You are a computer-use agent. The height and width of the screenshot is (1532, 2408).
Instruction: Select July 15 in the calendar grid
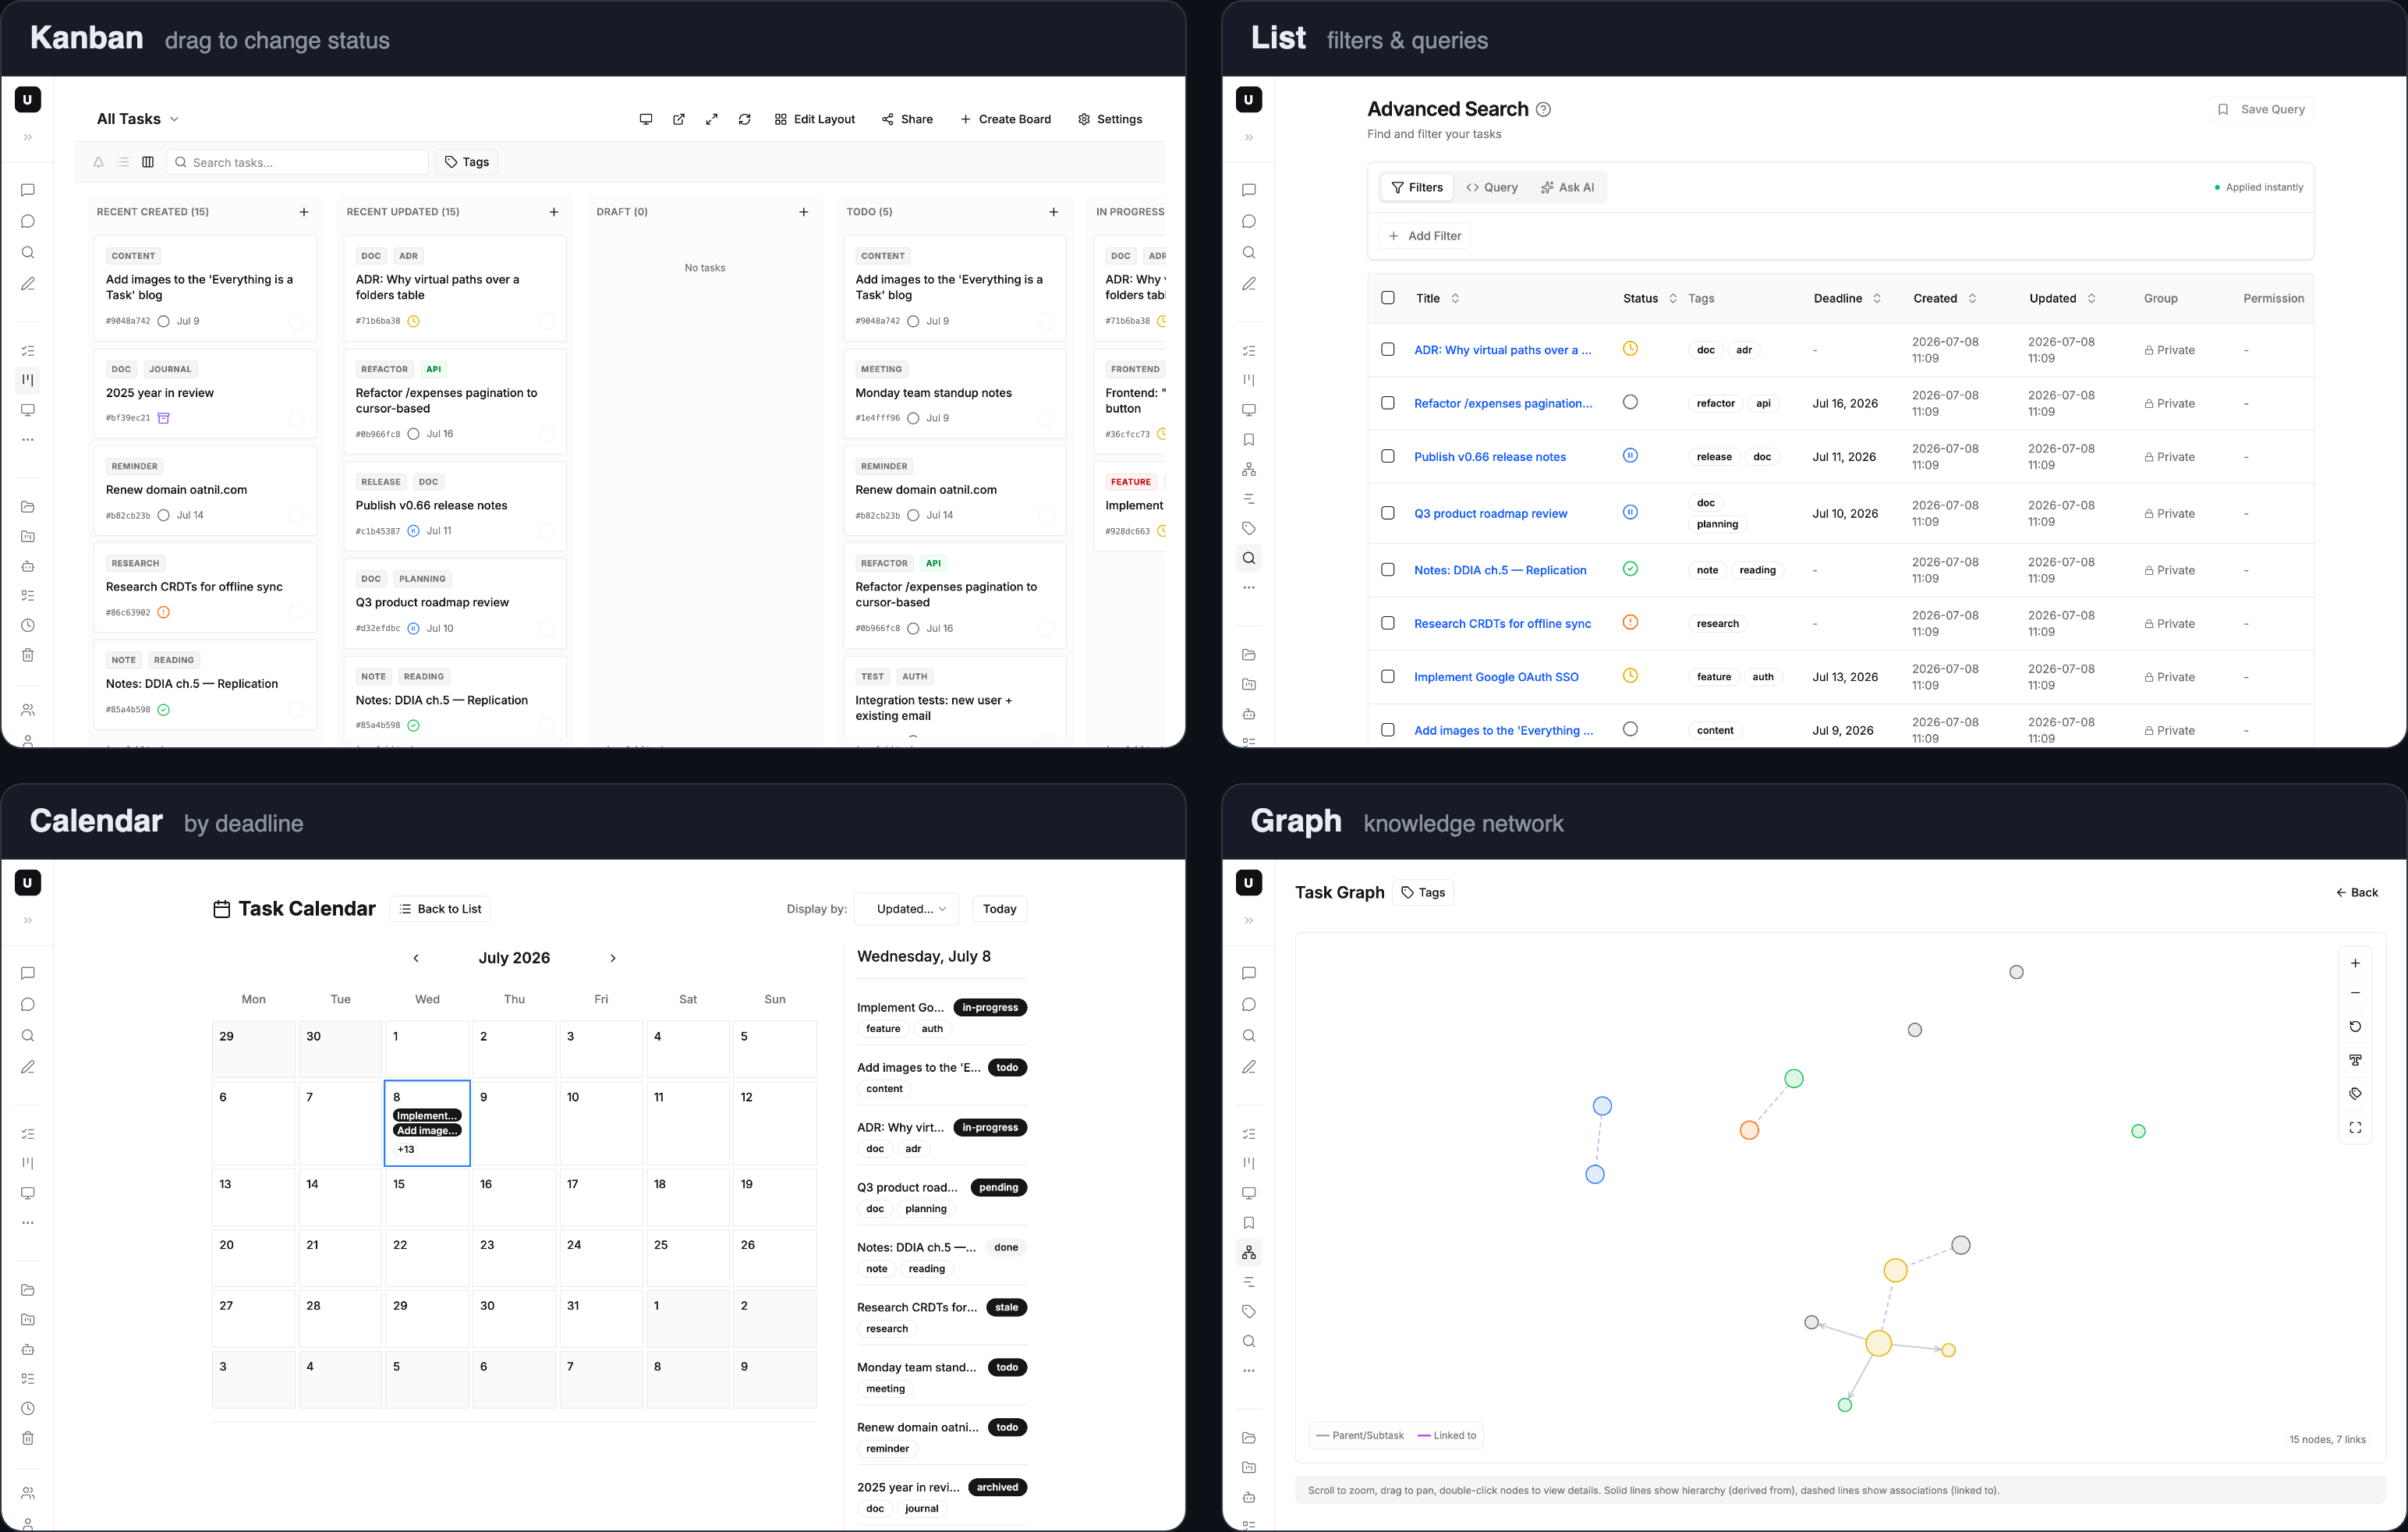(x=427, y=1199)
